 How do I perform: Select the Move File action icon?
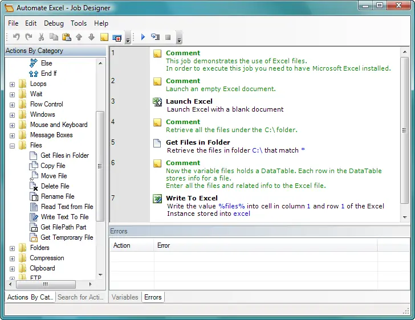(x=34, y=176)
